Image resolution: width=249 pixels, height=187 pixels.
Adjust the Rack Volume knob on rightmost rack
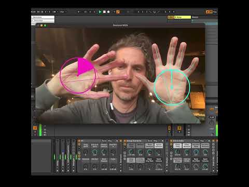point(205,166)
